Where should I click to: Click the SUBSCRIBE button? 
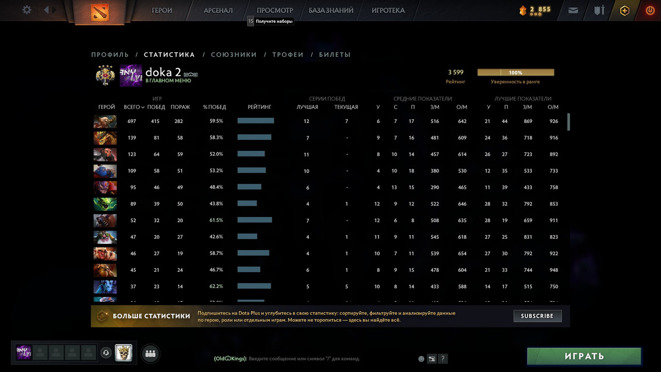coord(537,316)
